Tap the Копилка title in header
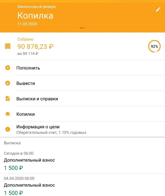The width and height of the screenshot is (165, 196). coord(35,16)
